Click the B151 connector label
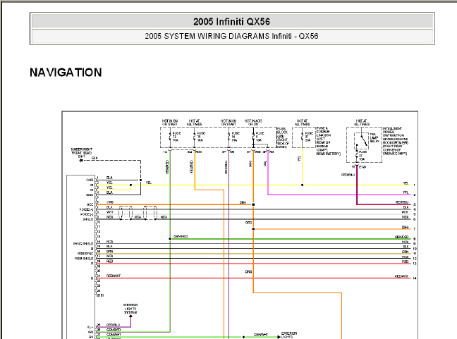The height and width of the screenshot is (339, 457). [x=100, y=295]
